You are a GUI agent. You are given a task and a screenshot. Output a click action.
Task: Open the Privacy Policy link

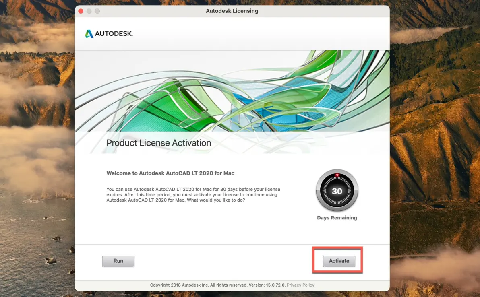tap(300, 285)
